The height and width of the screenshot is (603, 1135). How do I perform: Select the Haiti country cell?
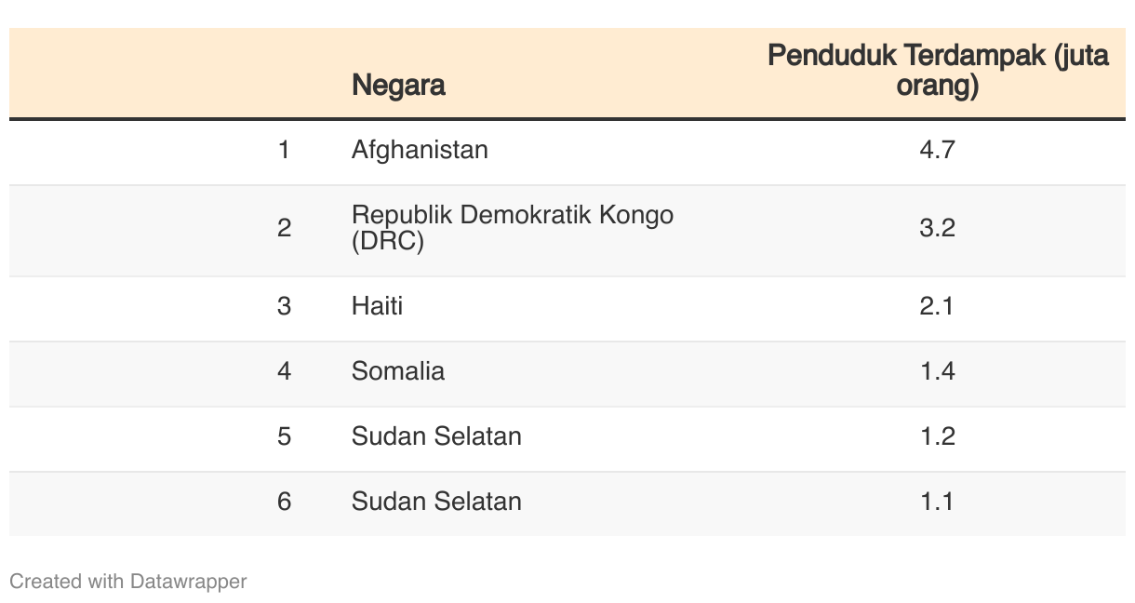[377, 306]
